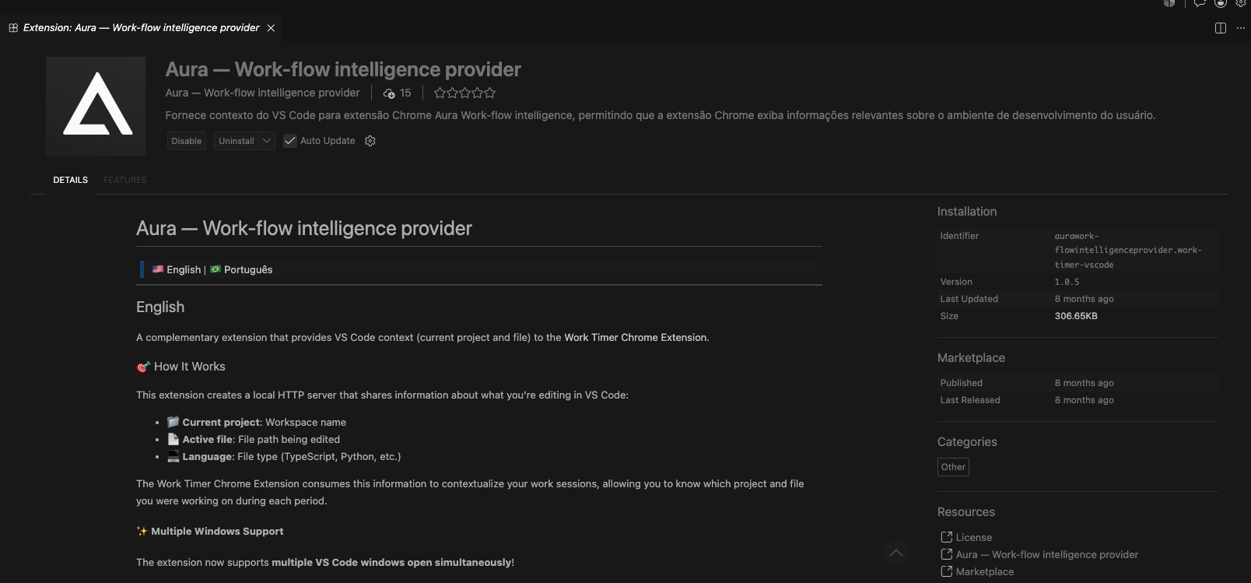
Task: Open the Work Timer Chrome Extension link
Action: (636, 338)
